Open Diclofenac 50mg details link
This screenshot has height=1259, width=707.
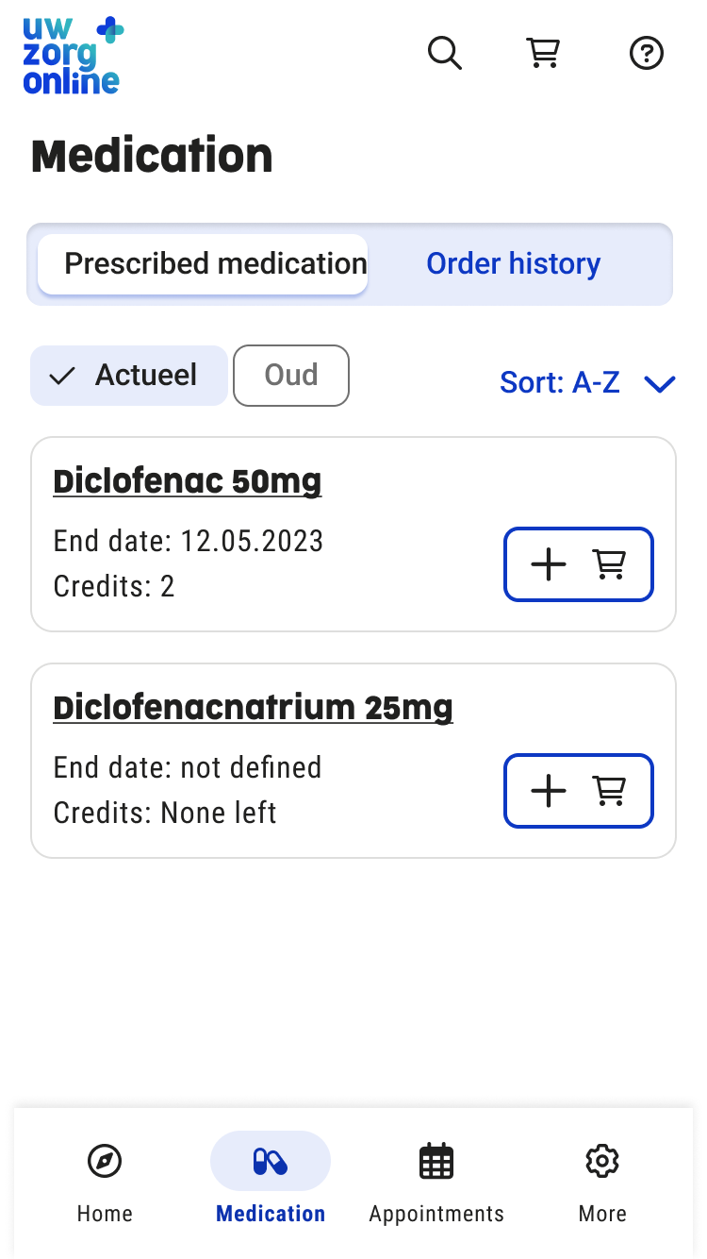point(188,481)
